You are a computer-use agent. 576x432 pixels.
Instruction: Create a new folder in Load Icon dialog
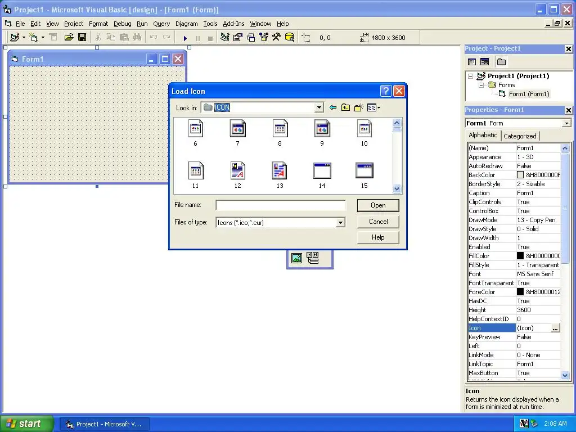[358, 107]
